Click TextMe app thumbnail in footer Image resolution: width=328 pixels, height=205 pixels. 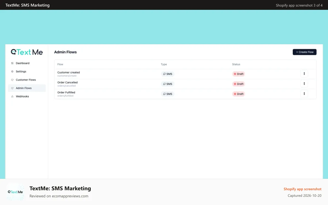[15, 192]
